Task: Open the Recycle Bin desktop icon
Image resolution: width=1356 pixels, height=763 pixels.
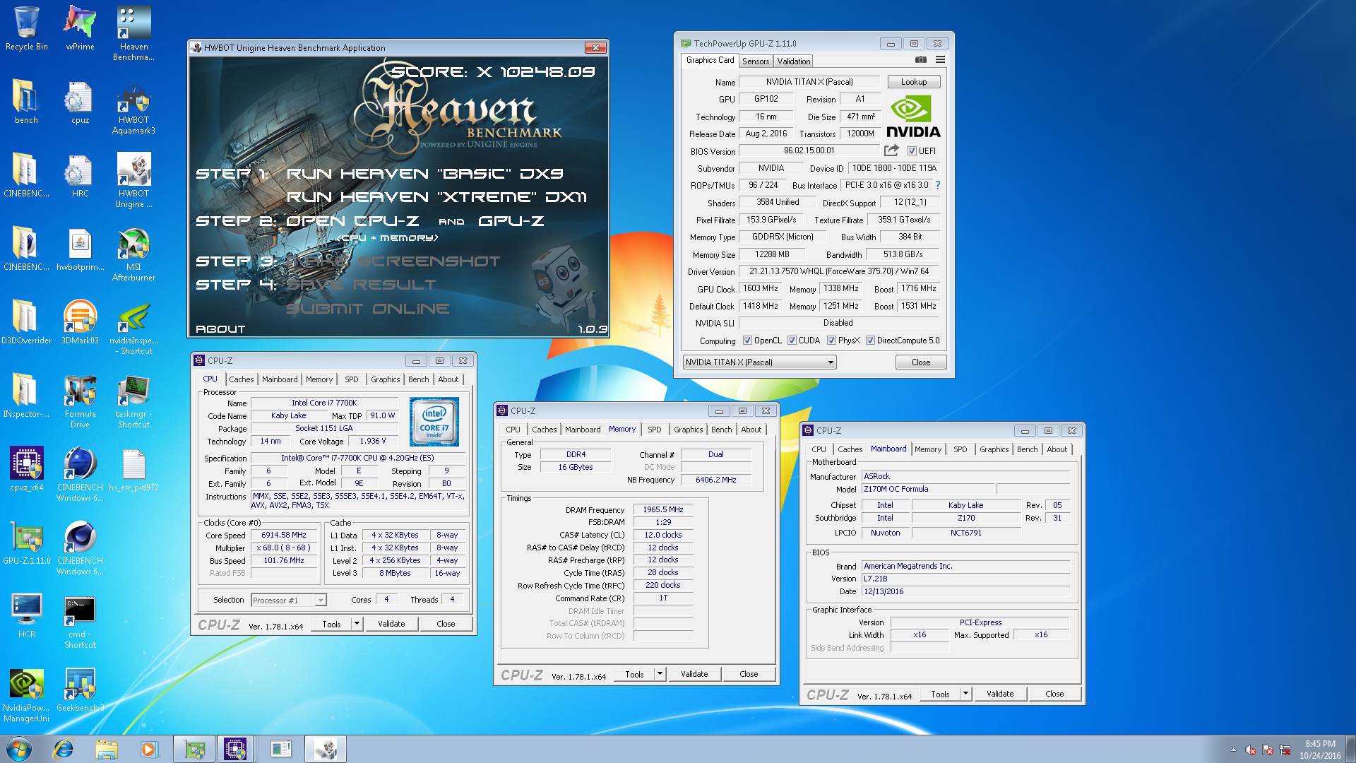Action: coord(26,28)
